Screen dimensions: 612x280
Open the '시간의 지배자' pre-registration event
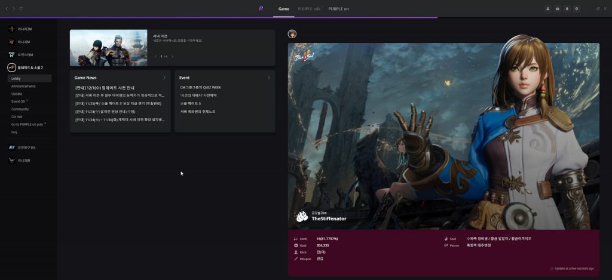click(198, 95)
